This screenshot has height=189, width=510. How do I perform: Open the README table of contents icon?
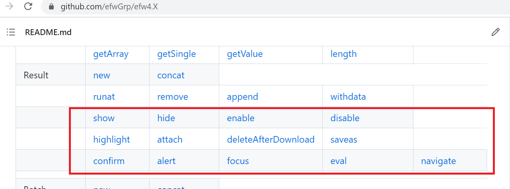tap(11, 32)
